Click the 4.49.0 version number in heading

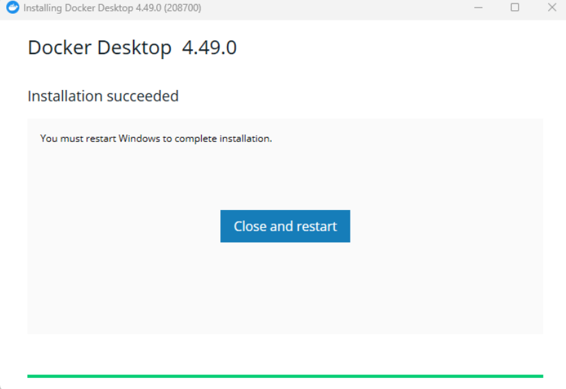(209, 48)
